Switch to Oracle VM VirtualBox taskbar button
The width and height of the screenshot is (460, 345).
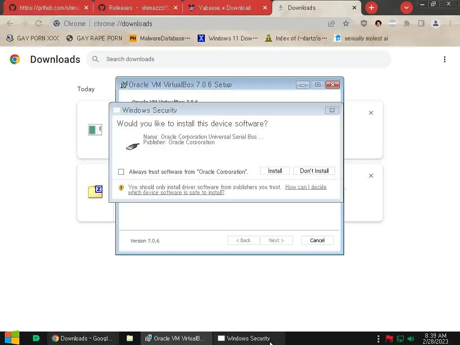click(x=176, y=338)
